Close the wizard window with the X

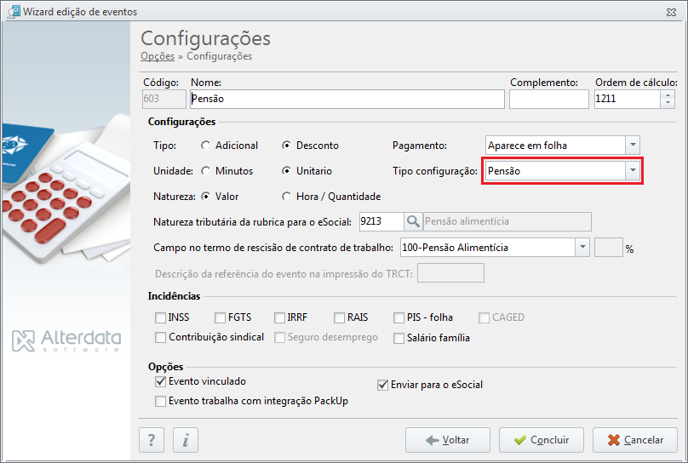click(x=671, y=12)
